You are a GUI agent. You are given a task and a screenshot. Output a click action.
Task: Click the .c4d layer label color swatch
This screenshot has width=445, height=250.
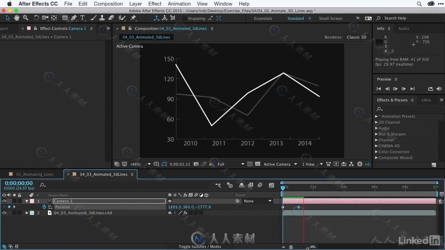(32, 213)
